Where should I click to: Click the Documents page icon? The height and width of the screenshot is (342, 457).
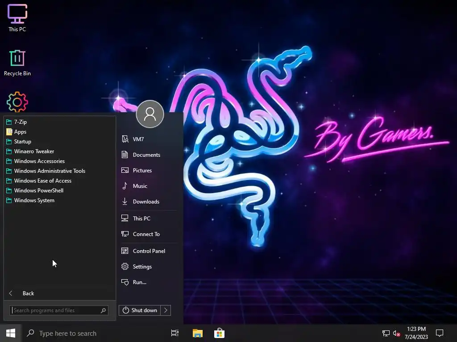(x=125, y=155)
